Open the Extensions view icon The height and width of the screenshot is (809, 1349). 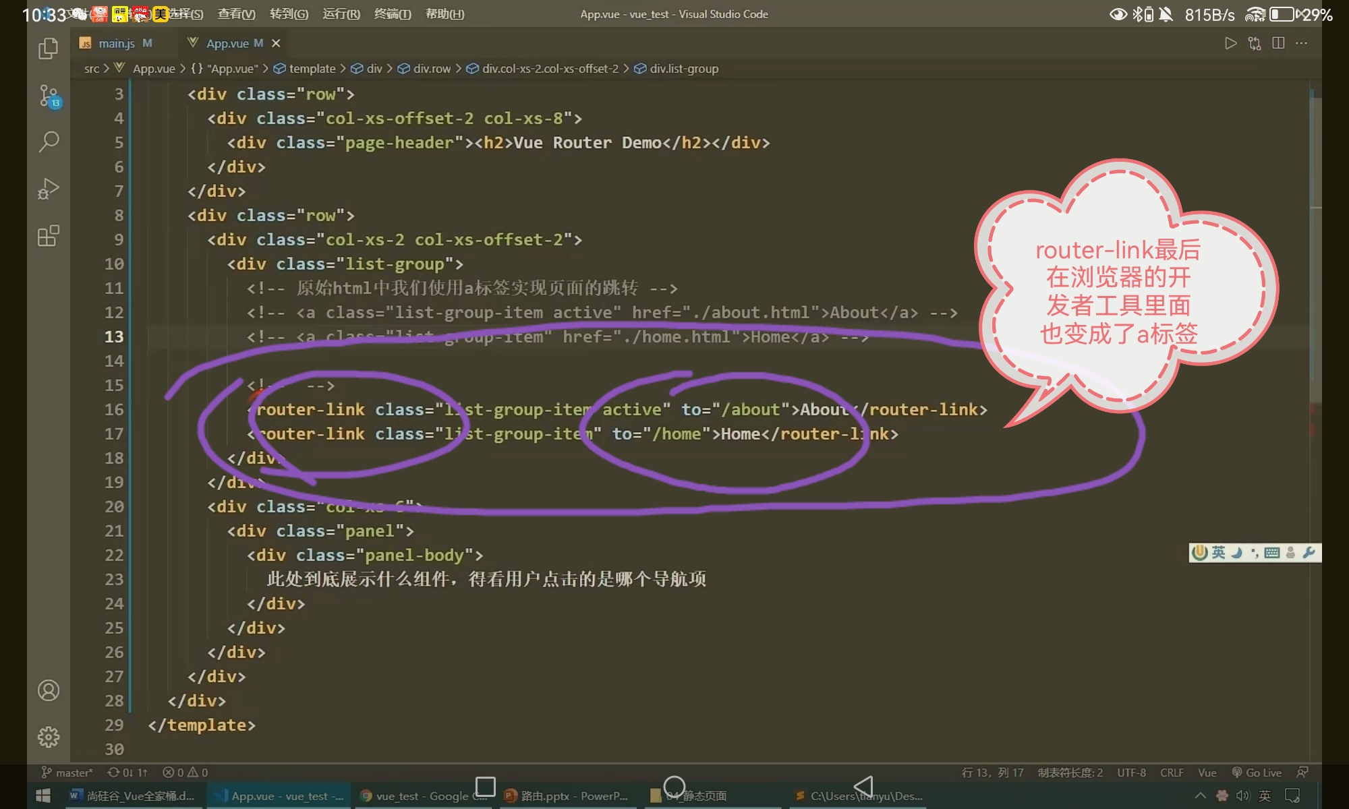(x=49, y=236)
